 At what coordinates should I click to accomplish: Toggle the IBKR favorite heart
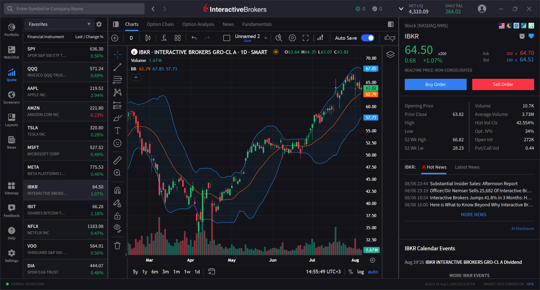531,36
